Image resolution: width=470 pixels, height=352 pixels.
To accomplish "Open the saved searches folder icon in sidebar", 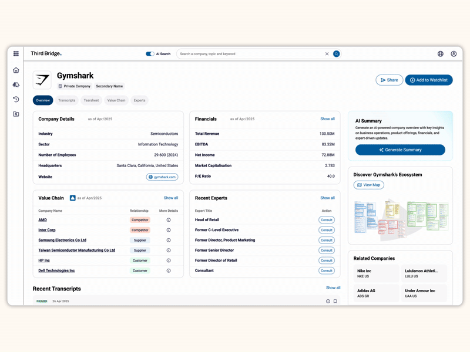I will click(16, 115).
